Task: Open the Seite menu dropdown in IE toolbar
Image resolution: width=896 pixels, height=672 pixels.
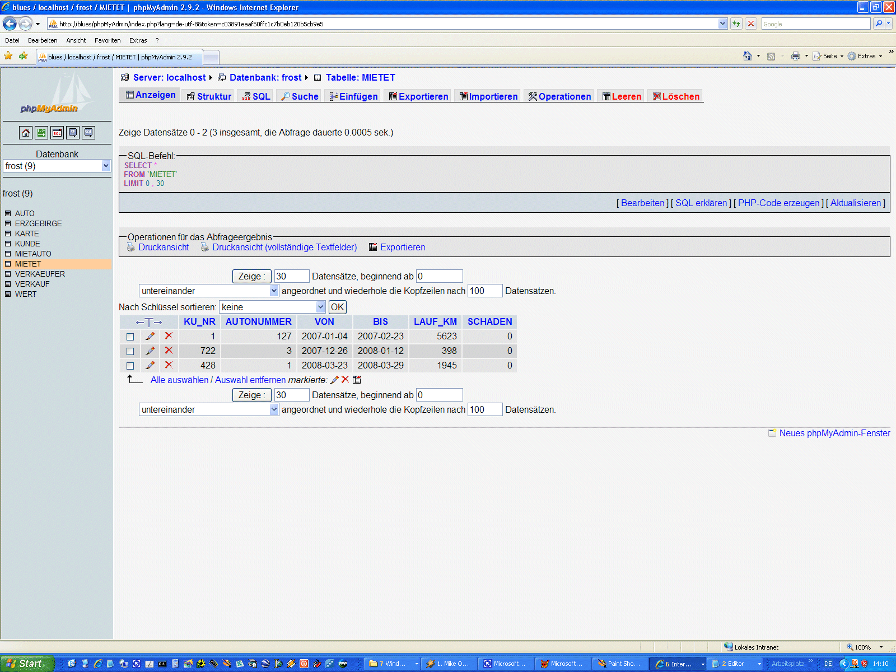Action: 828,56
